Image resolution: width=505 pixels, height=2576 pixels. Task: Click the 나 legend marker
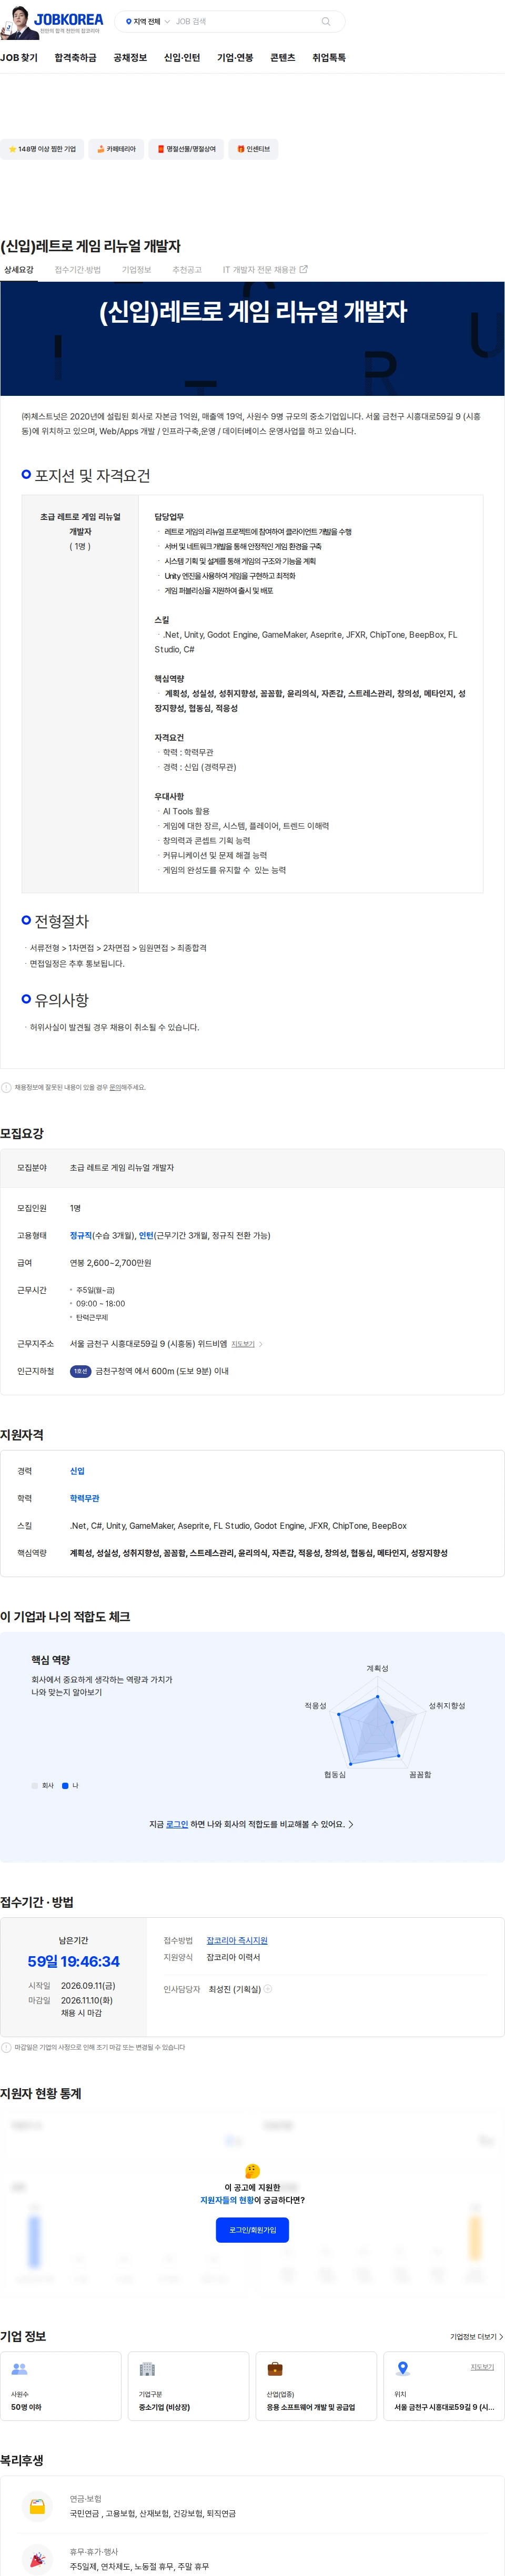coord(65,1786)
